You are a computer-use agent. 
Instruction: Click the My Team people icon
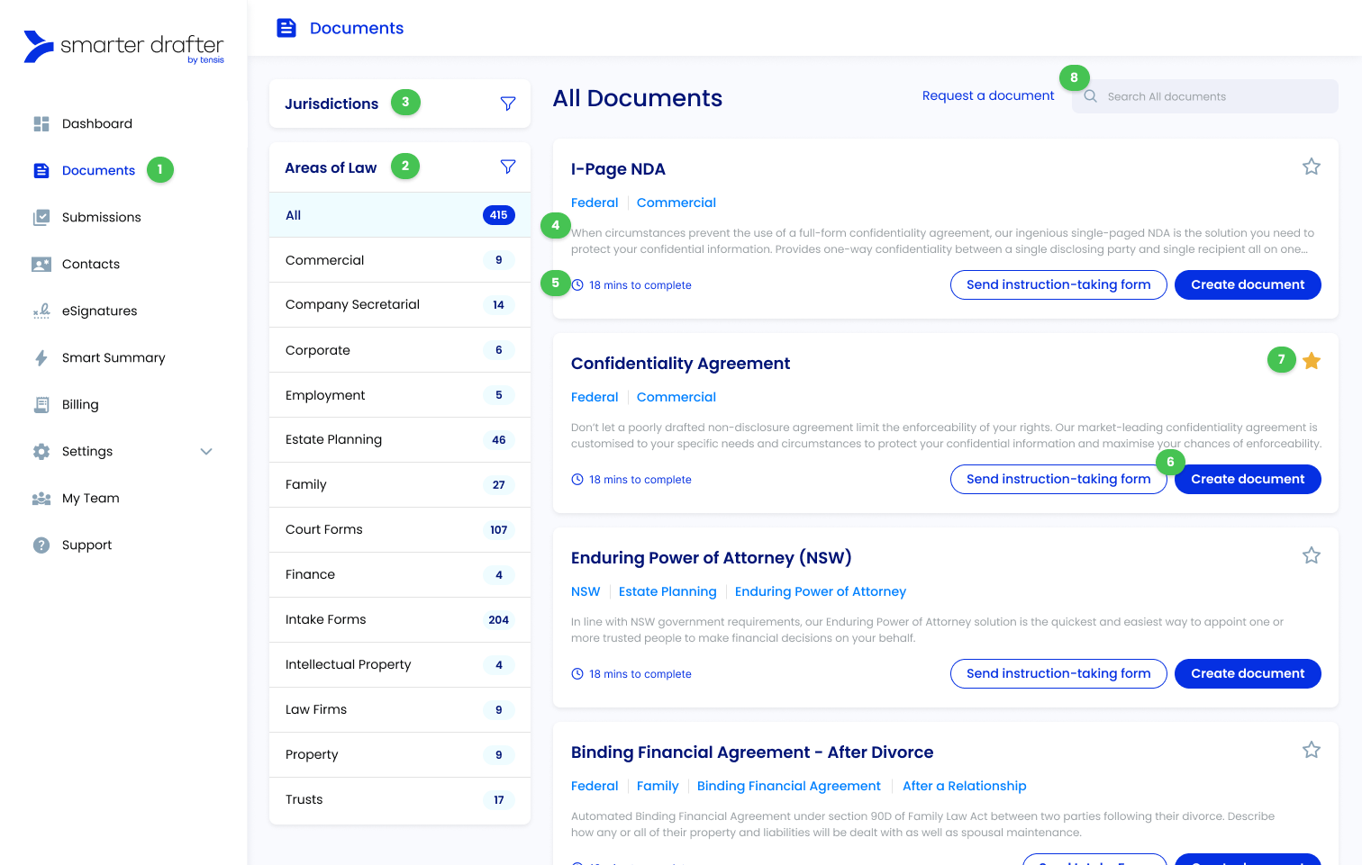point(41,498)
